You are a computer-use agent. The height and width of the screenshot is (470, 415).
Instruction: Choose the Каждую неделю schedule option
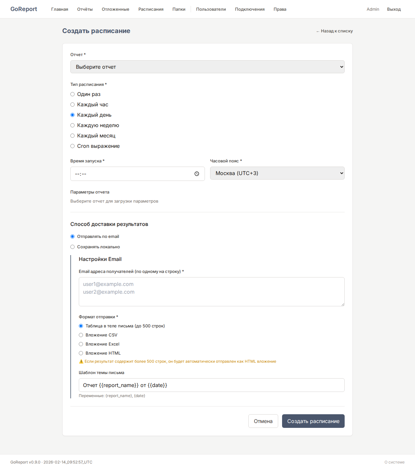(73, 125)
